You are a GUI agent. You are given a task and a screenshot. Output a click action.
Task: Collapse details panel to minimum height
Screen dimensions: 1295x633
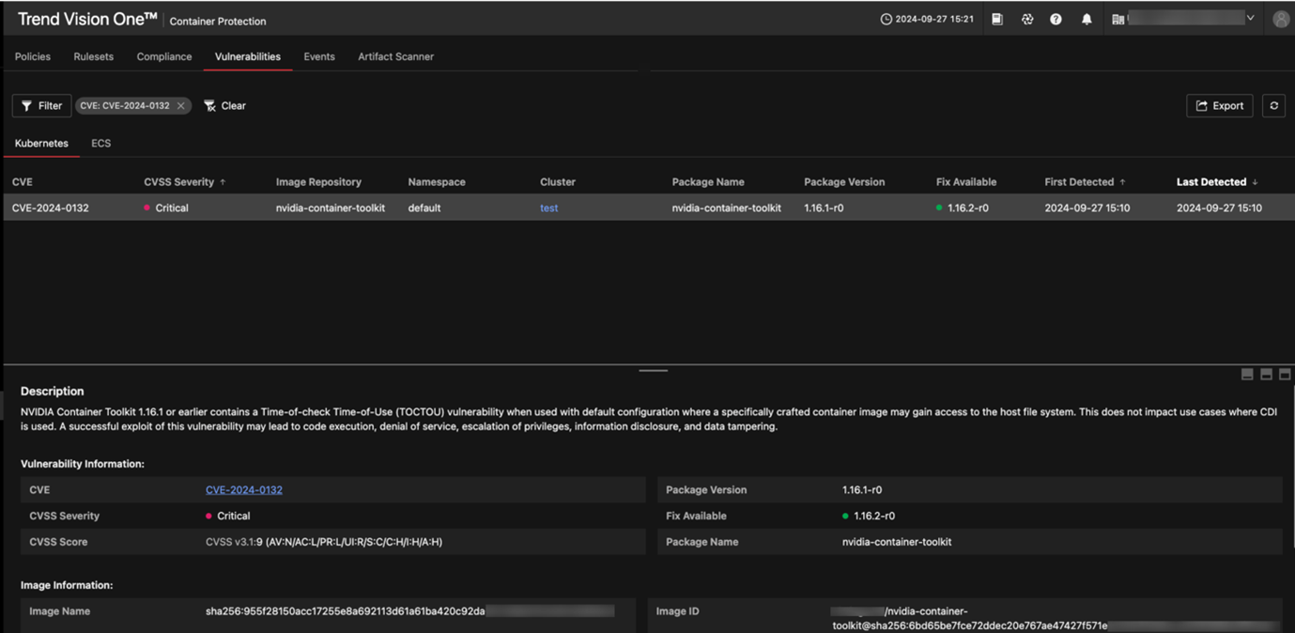1247,375
